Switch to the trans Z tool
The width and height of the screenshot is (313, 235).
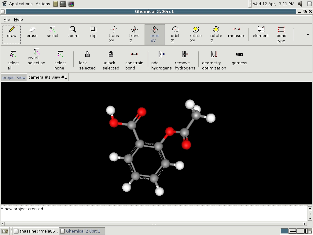pos(134,34)
